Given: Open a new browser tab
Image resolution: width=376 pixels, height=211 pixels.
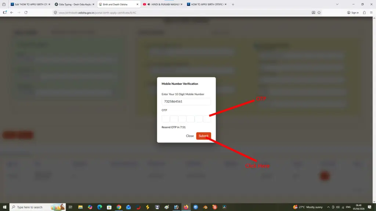Looking at the screenshot, I should [x=233, y=4].
